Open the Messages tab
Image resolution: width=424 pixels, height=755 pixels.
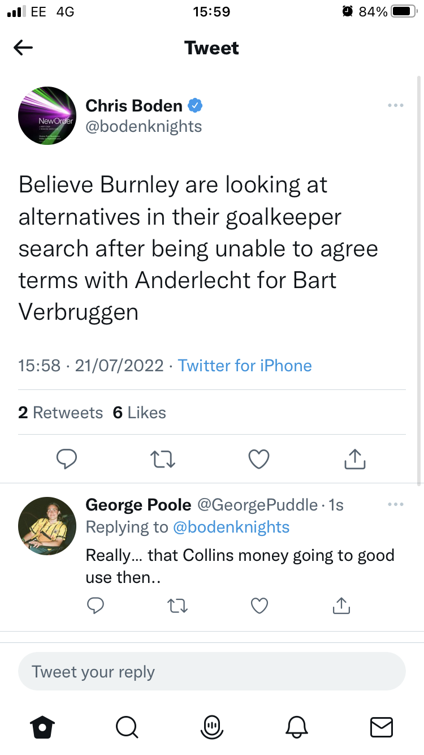tap(381, 727)
